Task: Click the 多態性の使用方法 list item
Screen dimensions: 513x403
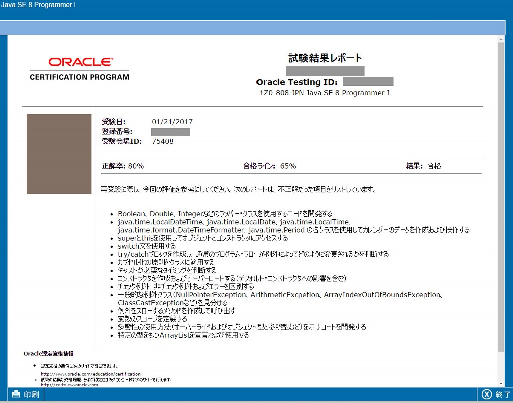Action: click(x=242, y=327)
